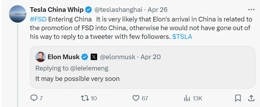Open the Apr 26 tweet timestamp
The height and width of the screenshot is (107, 260).
point(157,10)
